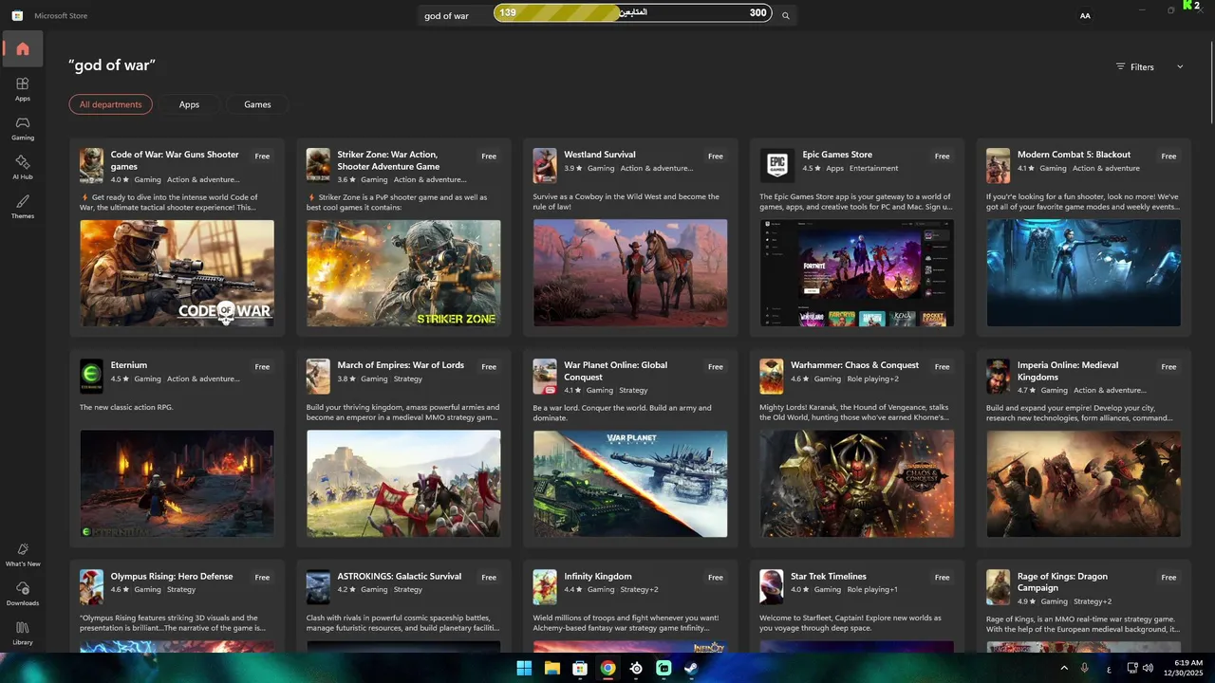Open the Filters button
Viewport: 1215px width, 683px height.
point(1134,66)
